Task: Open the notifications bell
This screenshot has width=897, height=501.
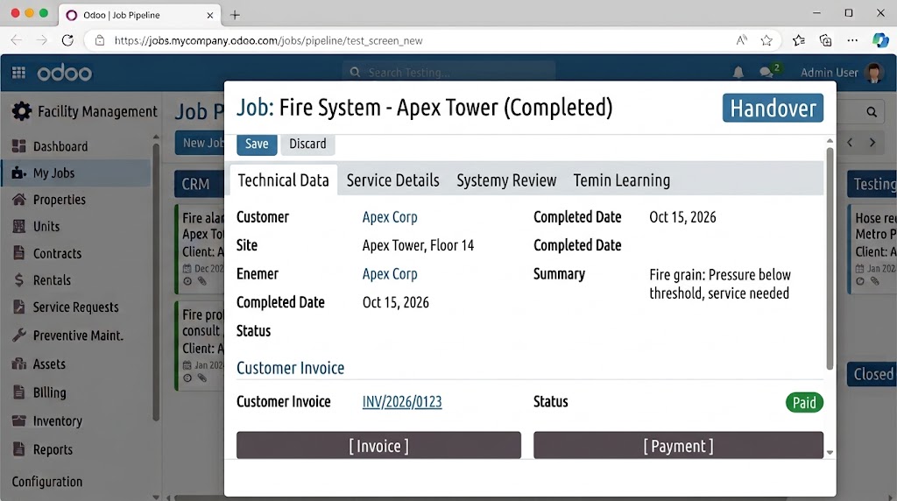Action: 738,73
